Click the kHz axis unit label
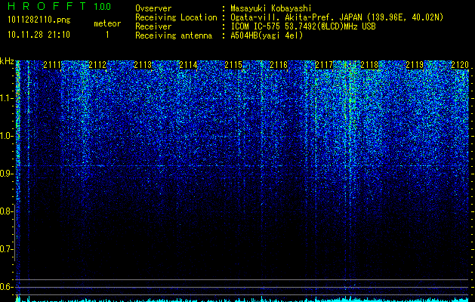Viewport: 475px width, 302px height. tap(7, 61)
